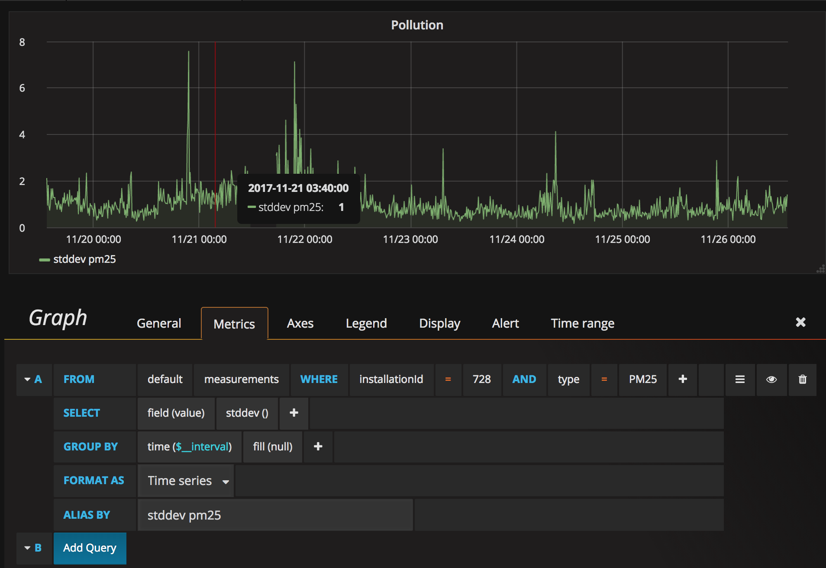The image size is (826, 568).
Task: Open the Alert tab
Action: click(x=505, y=324)
